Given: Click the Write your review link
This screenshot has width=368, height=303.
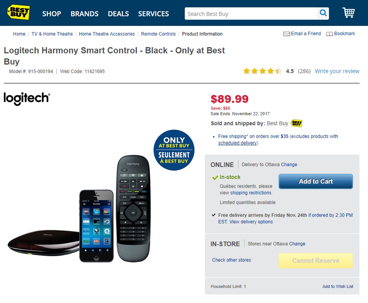Looking at the screenshot, I should 337,71.
